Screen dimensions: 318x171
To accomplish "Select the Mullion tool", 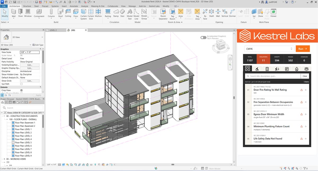I will coord(98,13).
